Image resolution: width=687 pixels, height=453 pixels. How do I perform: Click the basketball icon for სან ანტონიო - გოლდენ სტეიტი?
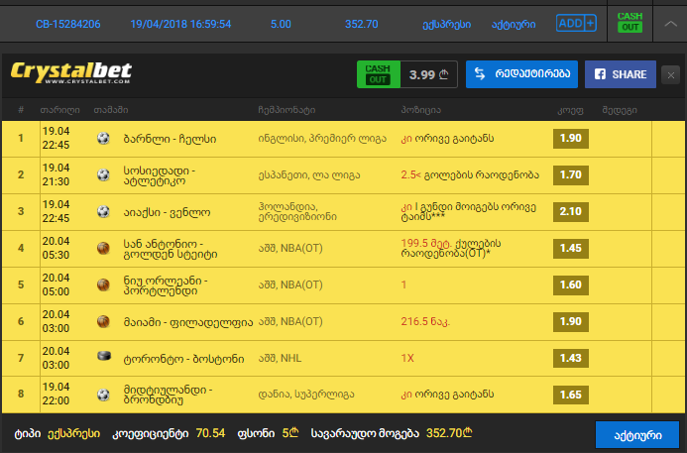pyautogui.click(x=103, y=249)
